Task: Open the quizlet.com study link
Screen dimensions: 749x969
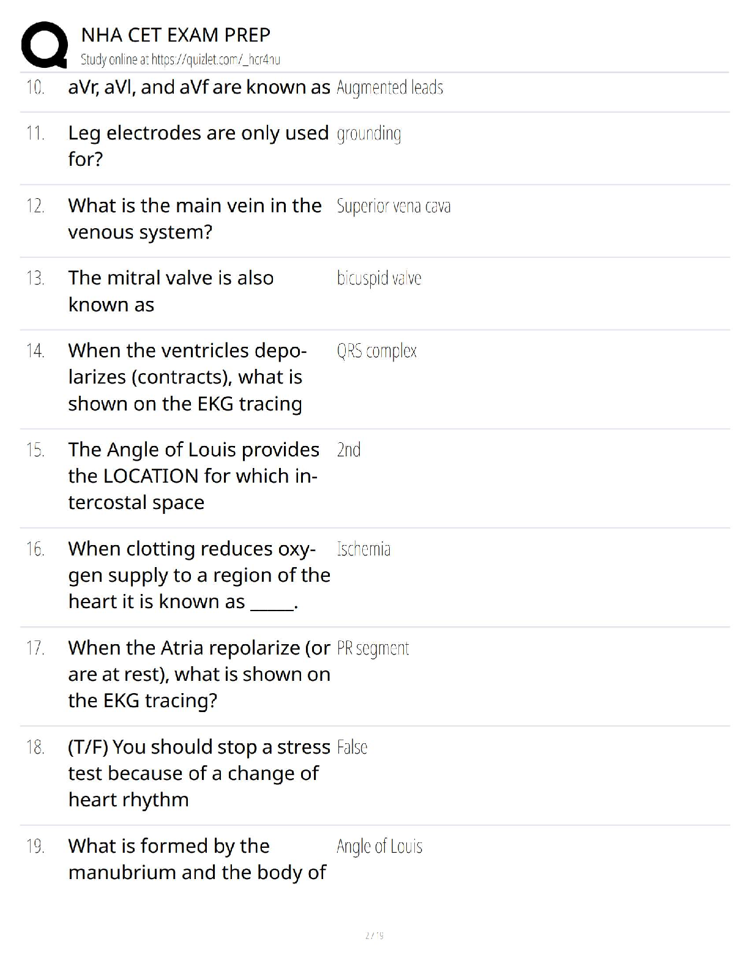Action: 181,60
